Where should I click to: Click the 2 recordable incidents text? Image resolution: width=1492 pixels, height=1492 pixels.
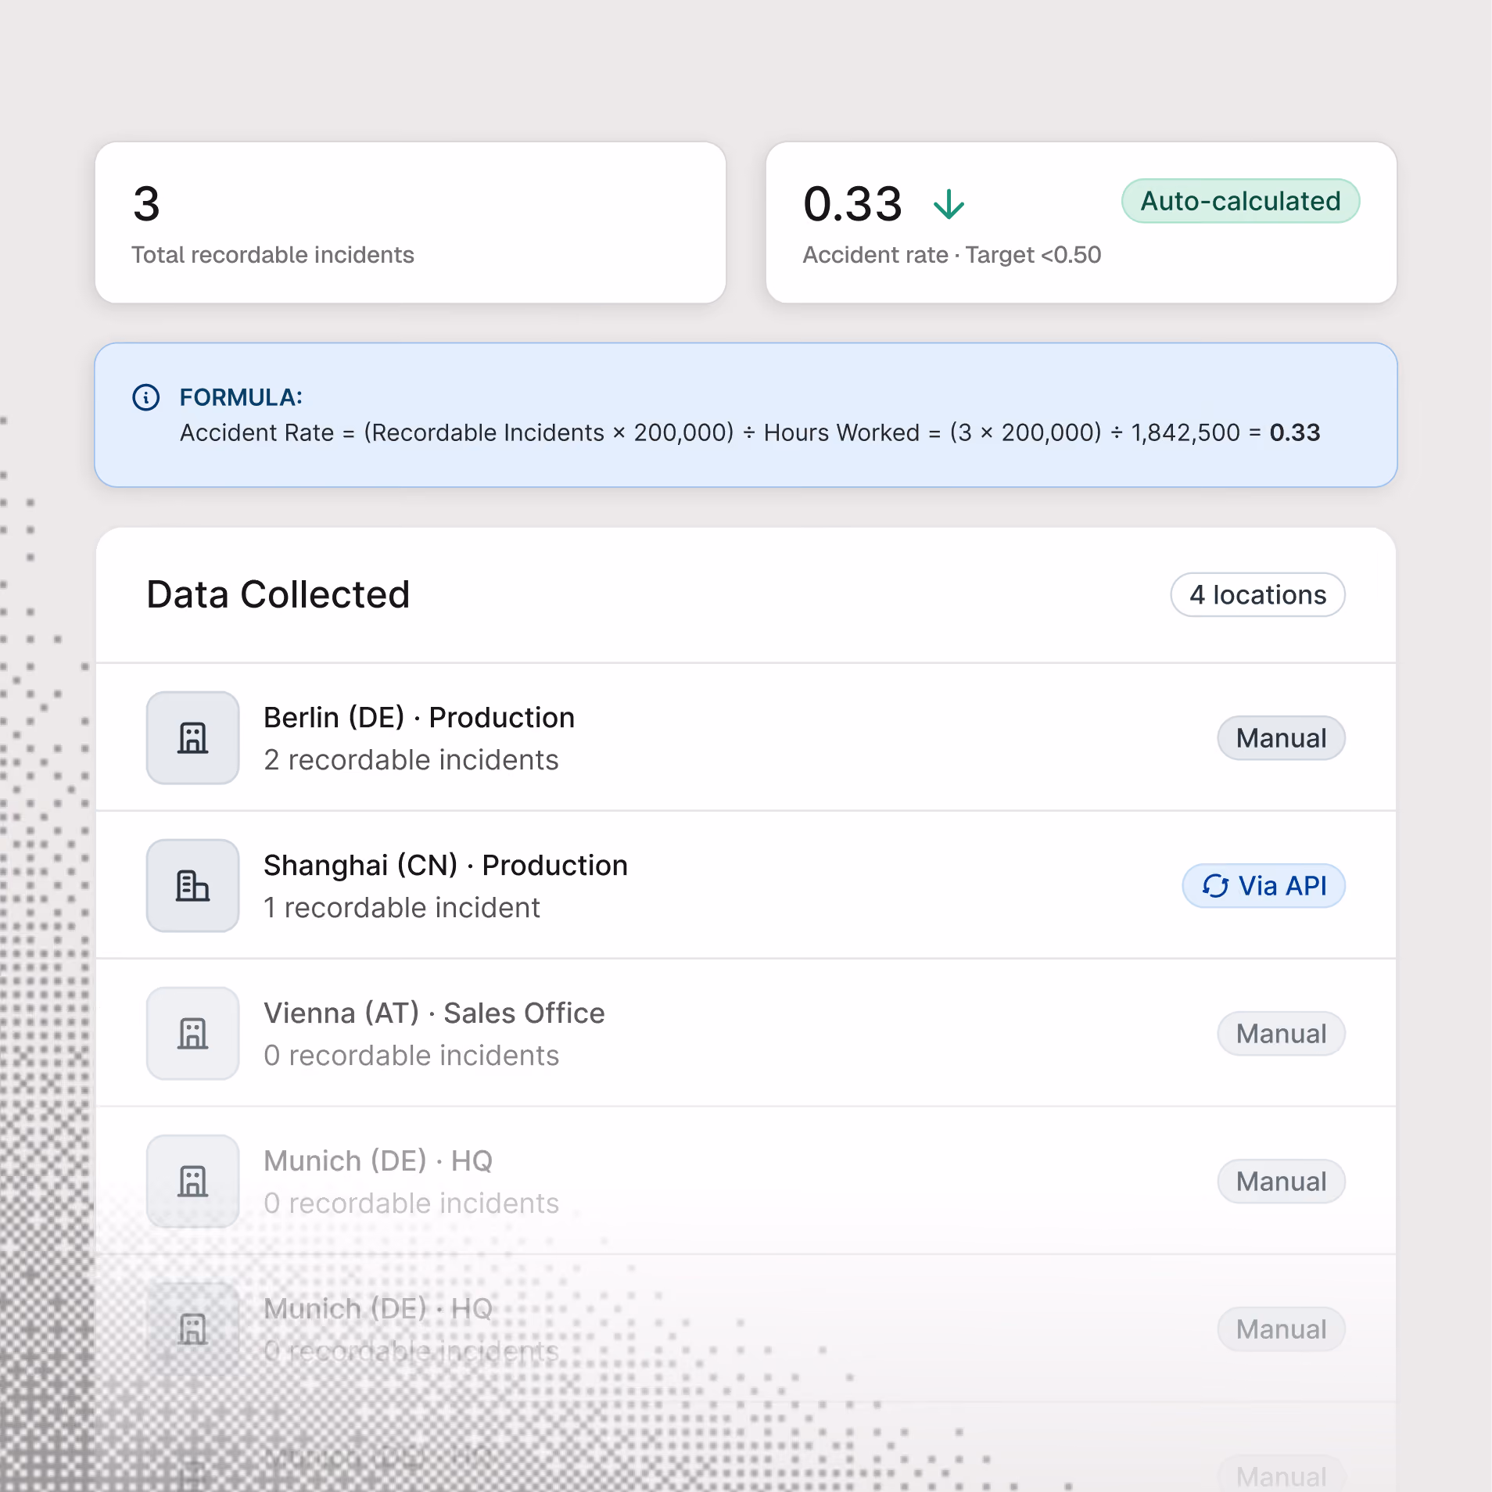[x=411, y=760]
